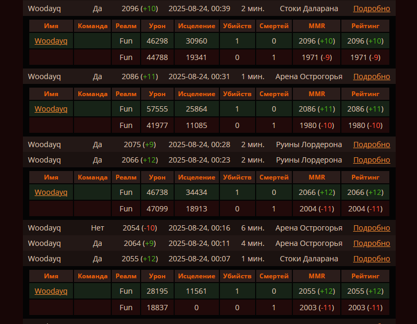Click damage value 41977
The height and width of the screenshot is (324, 417).
(157, 125)
